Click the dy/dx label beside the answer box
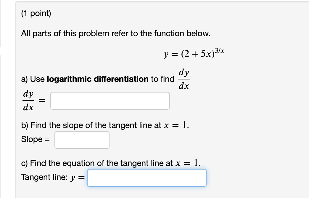The height and width of the screenshot is (198, 309). tap(28, 100)
